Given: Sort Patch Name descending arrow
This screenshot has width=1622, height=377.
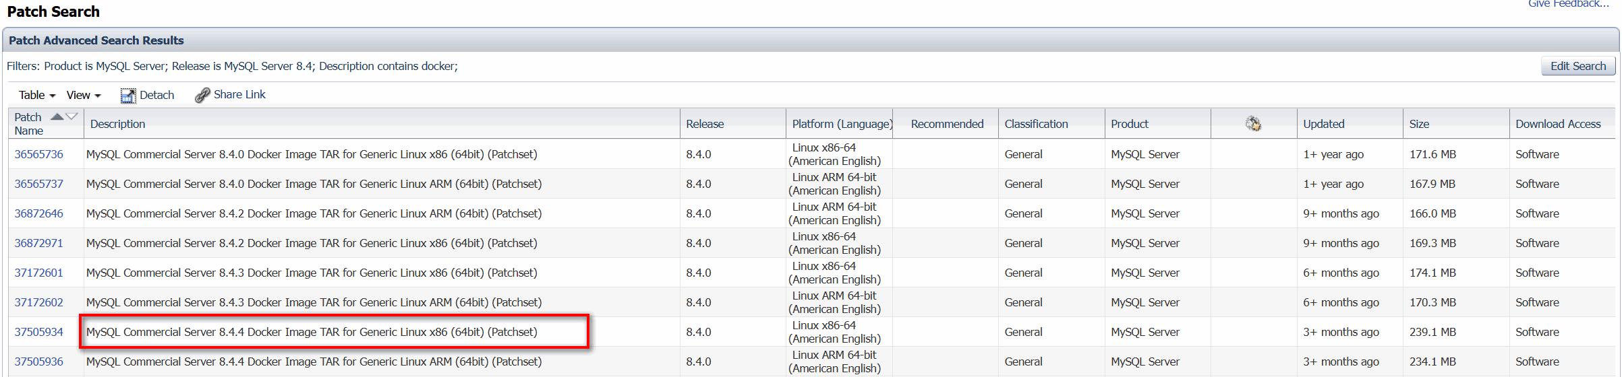Looking at the screenshot, I should click(x=71, y=117).
